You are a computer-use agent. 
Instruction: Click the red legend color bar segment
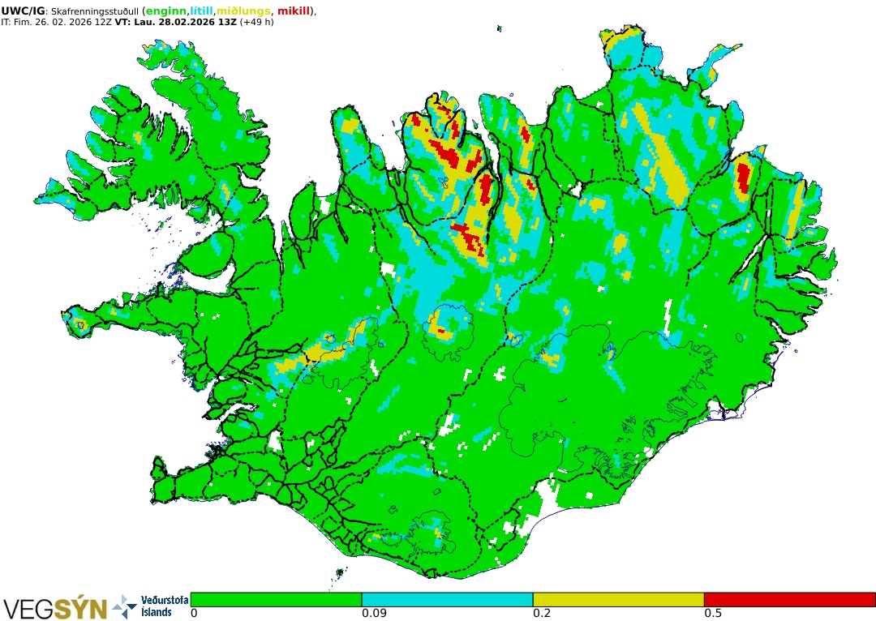(789, 600)
